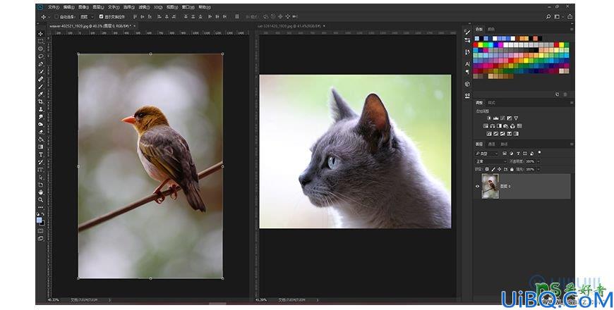Open the foreground color picker swatch
The image size is (614, 310).
[40, 221]
